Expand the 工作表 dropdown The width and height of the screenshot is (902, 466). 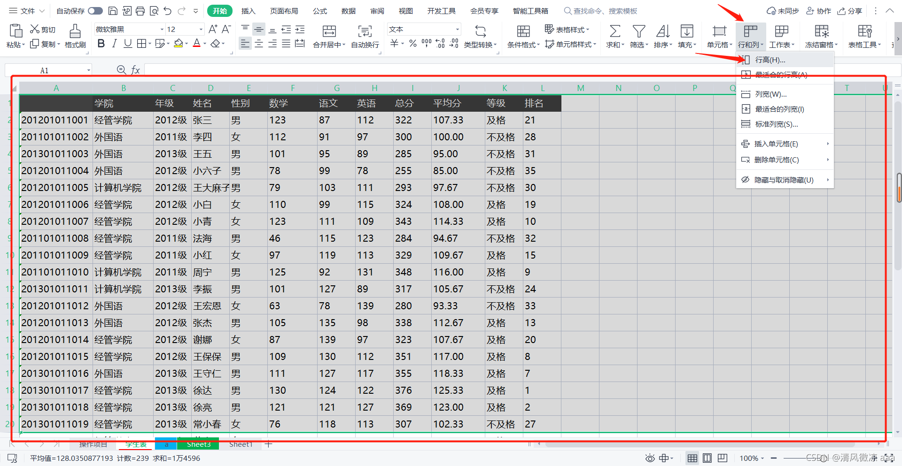point(782,45)
